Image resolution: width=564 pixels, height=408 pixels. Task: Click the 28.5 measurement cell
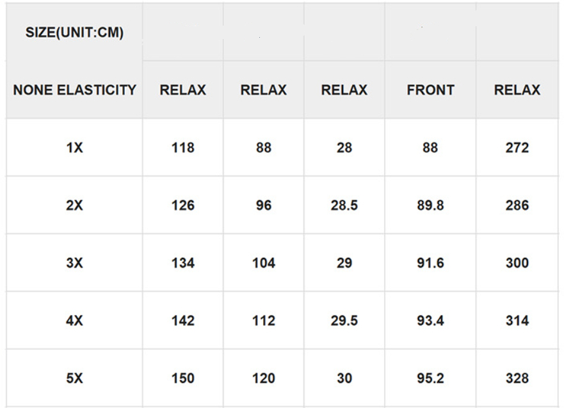click(x=344, y=205)
